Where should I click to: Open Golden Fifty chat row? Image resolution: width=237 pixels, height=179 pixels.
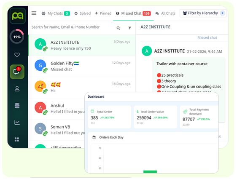click(x=82, y=67)
